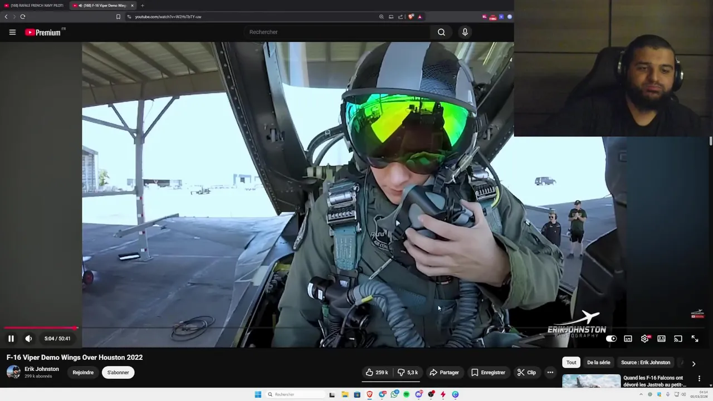
Task: Open the Partager share dialog
Action: pos(445,373)
